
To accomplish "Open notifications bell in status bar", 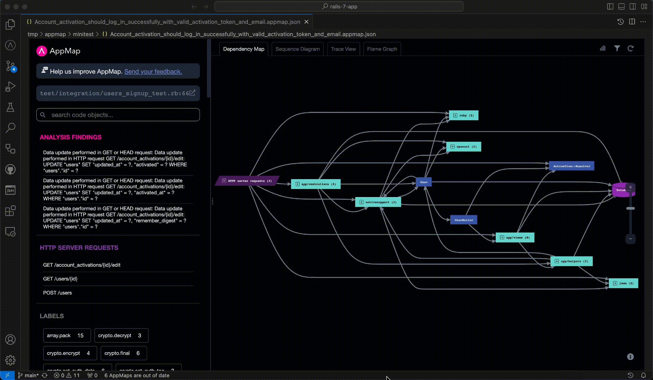I will (643, 375).
